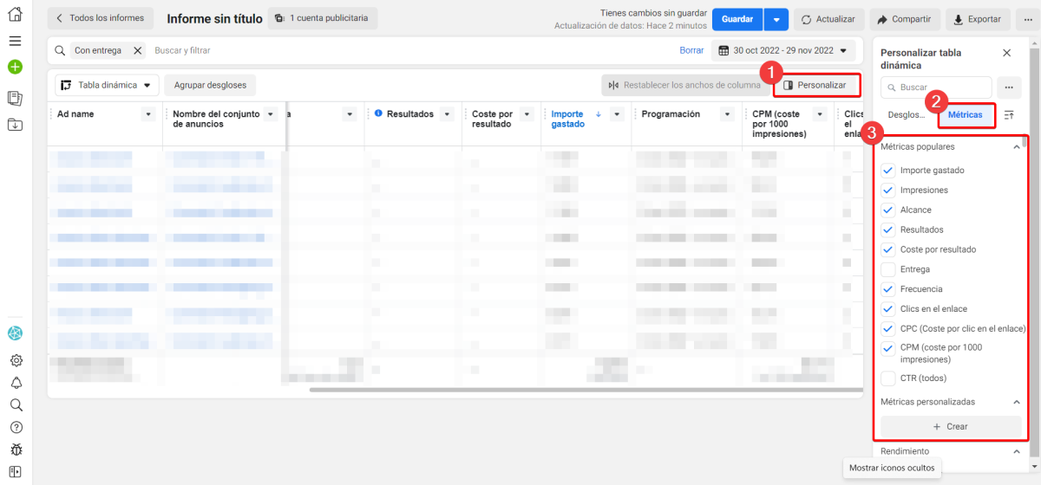Screen dimensions: 1041x485
Task: Enable the Entrega metric checkbox
Action: tap(887, 269)
